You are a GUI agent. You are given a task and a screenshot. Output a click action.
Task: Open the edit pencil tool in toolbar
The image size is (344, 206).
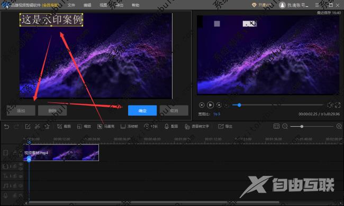coord(28,127)
